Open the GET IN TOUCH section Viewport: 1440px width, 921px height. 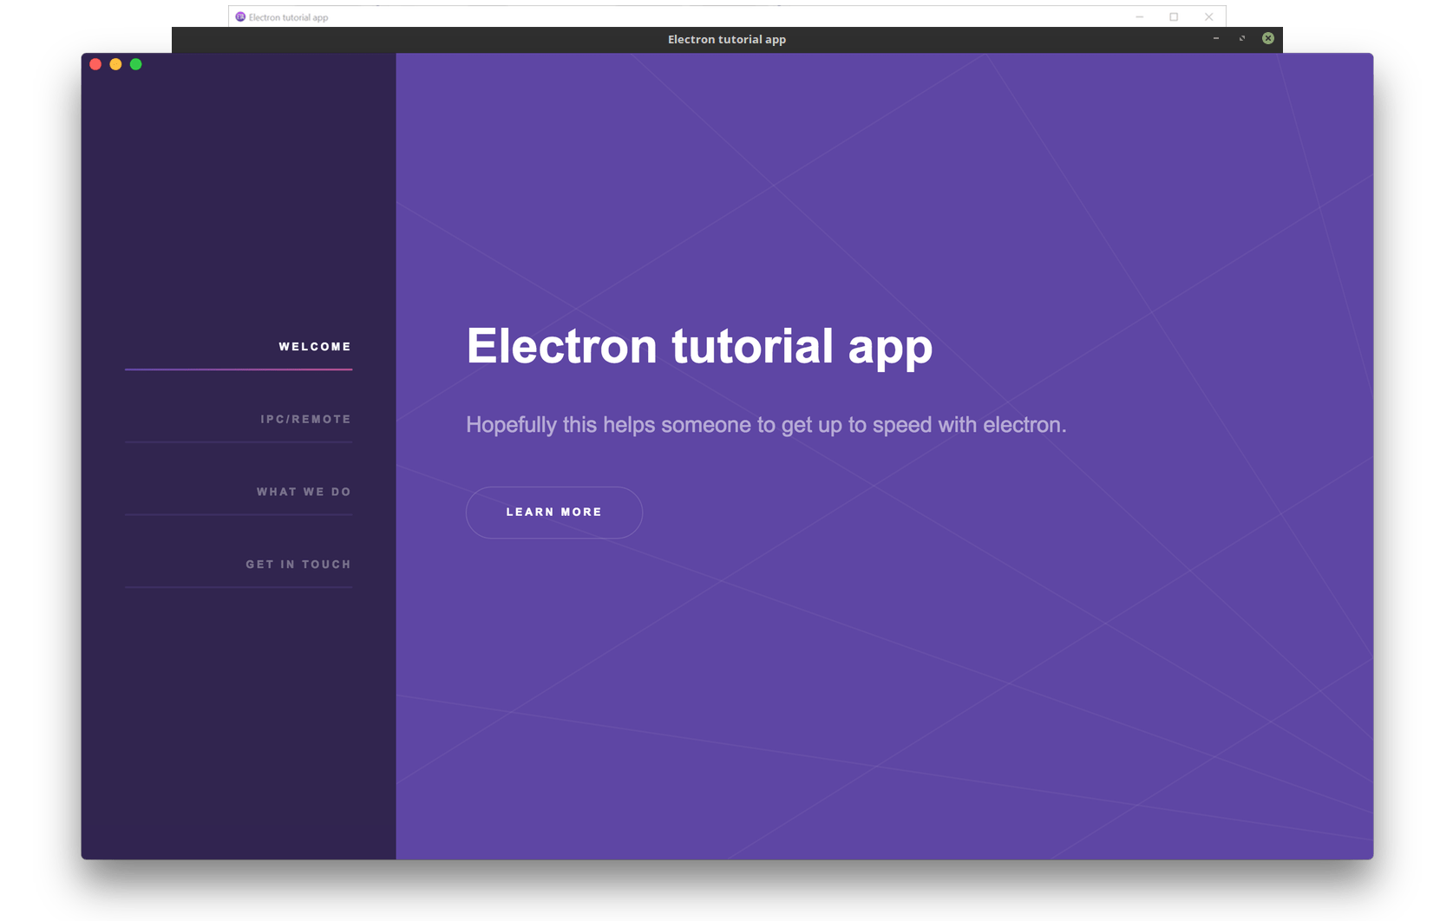(298, 564)
